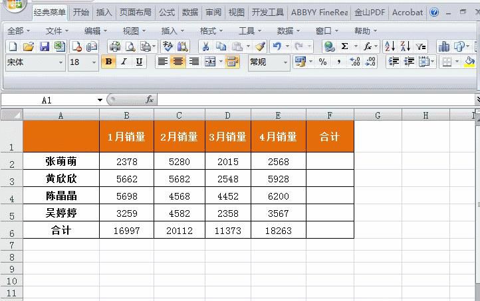Paste with the clipboard icon
This screenshot has width=480, height=301.
tap(237, 46)
